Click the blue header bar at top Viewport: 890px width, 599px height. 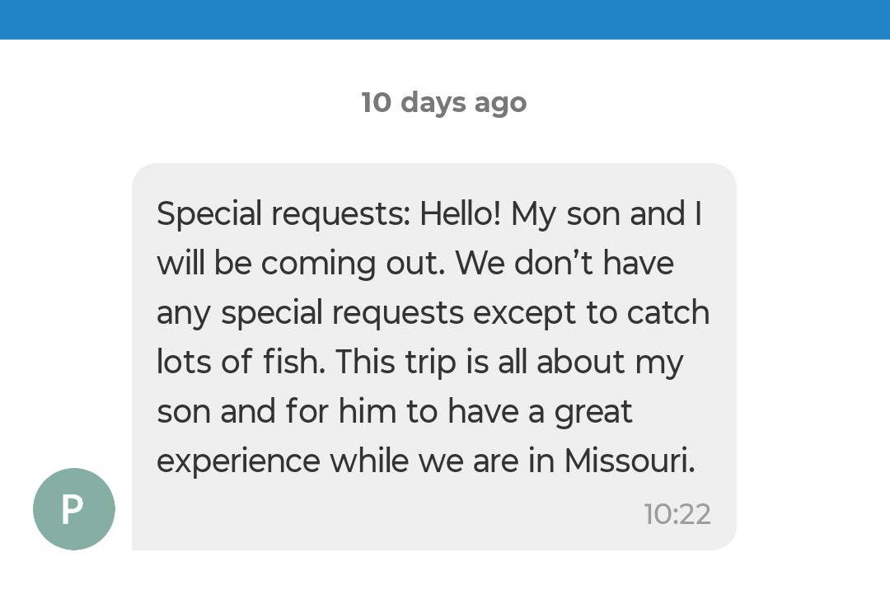(445, 19)
